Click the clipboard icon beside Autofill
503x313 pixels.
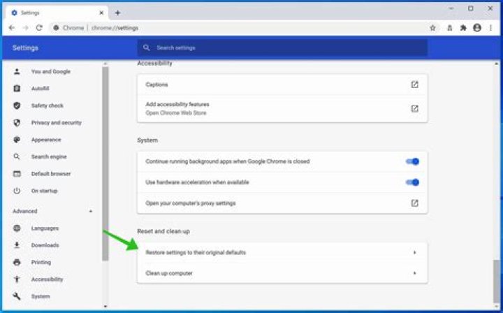coord(17,89)
